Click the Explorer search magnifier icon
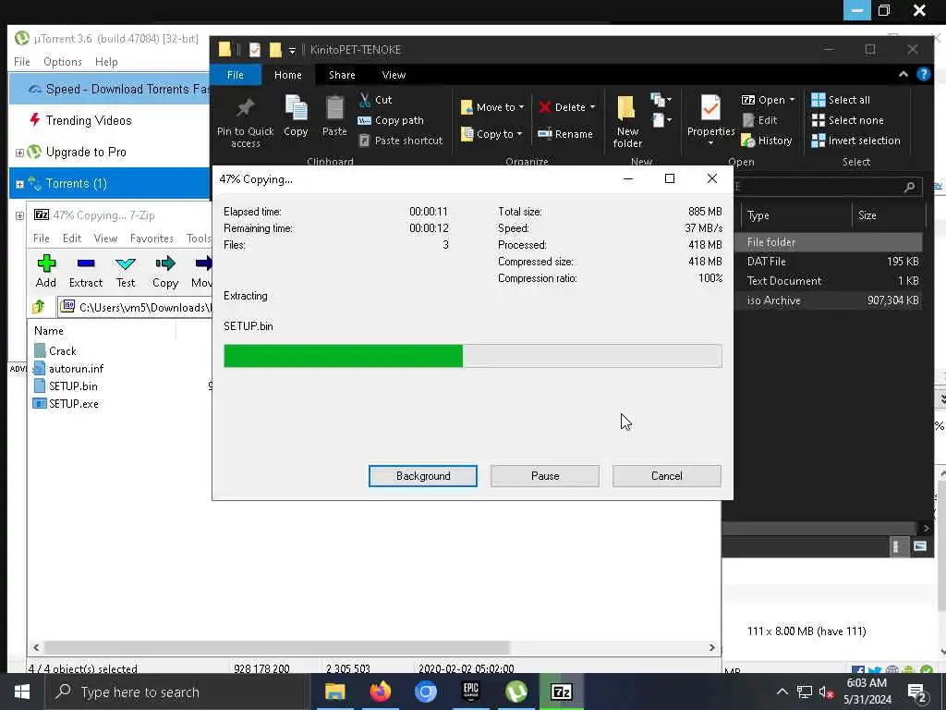Image resolution: width=946 pixels, height=710 pixels. coord(909,187)
